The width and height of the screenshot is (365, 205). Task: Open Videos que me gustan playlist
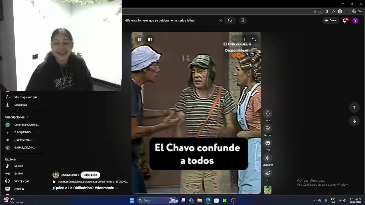[22, 97]
